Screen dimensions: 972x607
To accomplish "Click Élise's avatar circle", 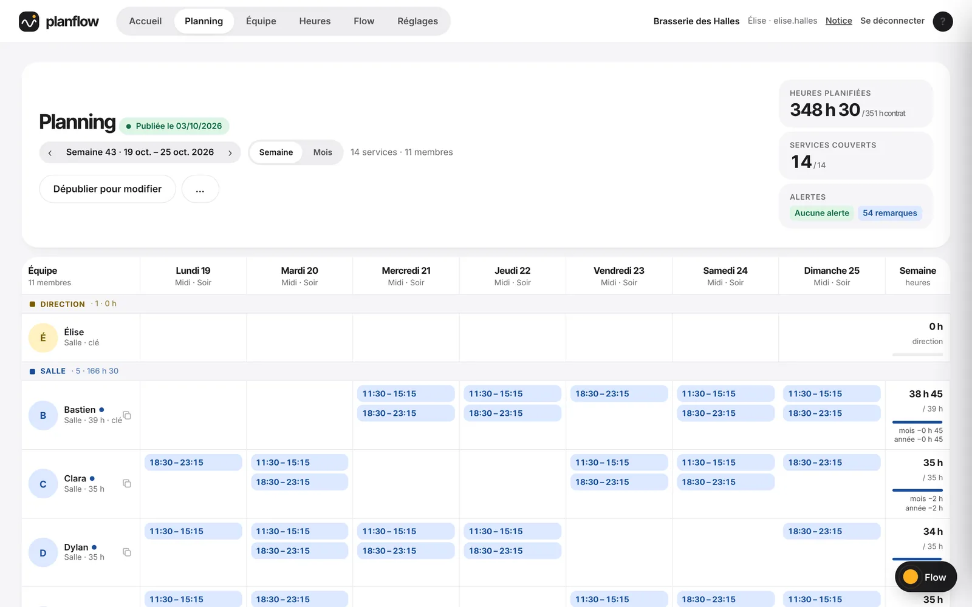I will coord(43,337).
